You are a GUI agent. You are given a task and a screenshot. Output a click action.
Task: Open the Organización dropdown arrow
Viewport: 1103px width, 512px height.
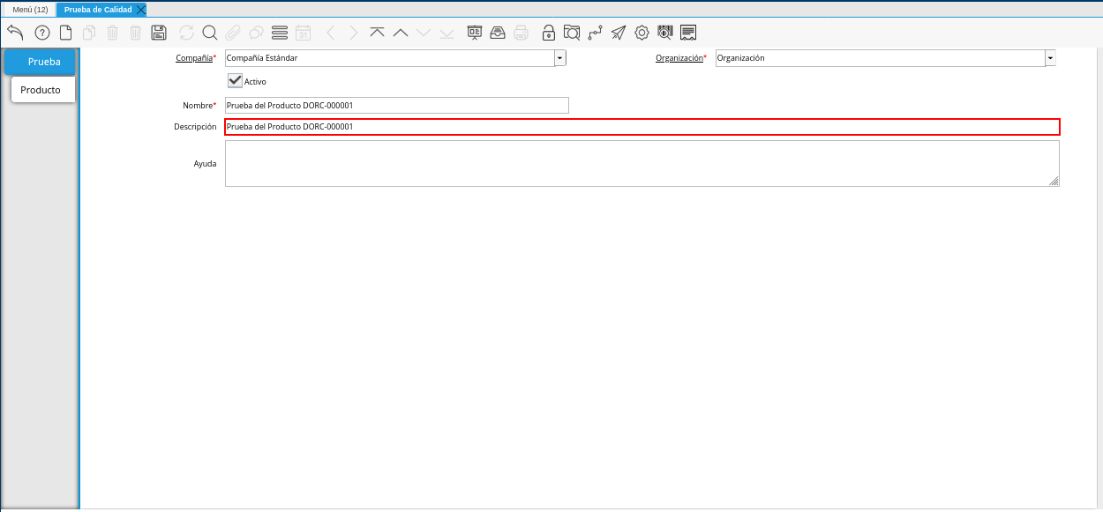(1050, 58)
